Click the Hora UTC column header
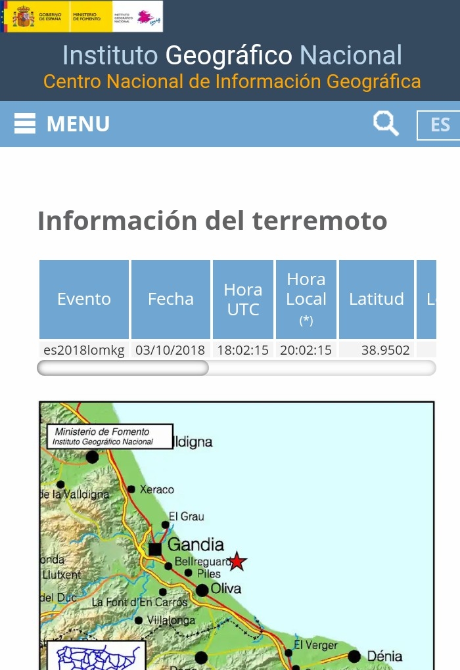The width and height of the screenshot is (460, 670). 243,299
